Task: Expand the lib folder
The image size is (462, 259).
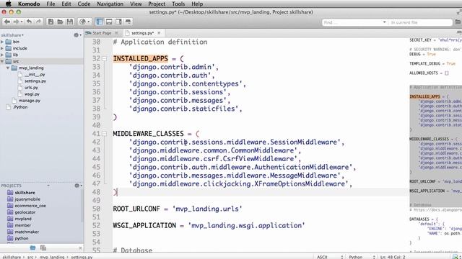Action: [2, 55]
